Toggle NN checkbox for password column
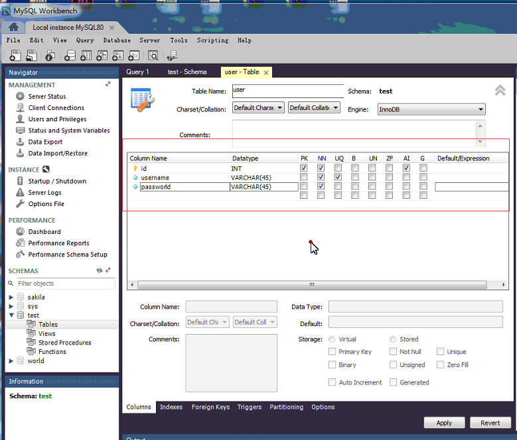This screenshot has height=440, width=517. click(321, 186)
